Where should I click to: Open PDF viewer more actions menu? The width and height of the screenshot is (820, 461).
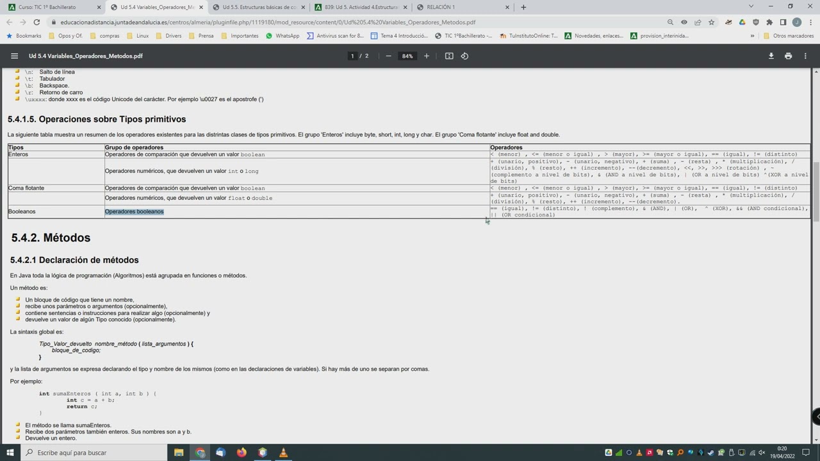click(805, 56)
